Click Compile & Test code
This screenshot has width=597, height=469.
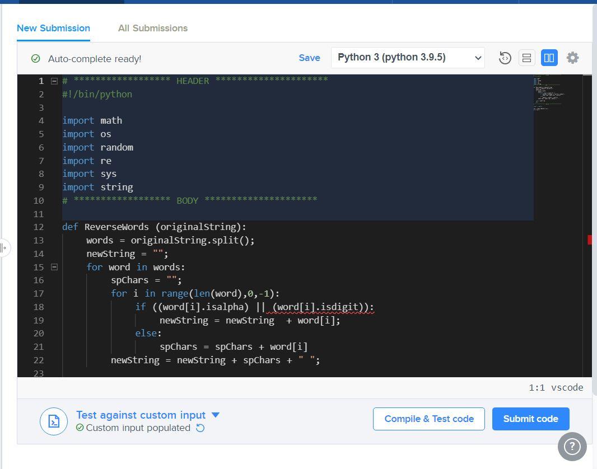(x=428, y=418)
